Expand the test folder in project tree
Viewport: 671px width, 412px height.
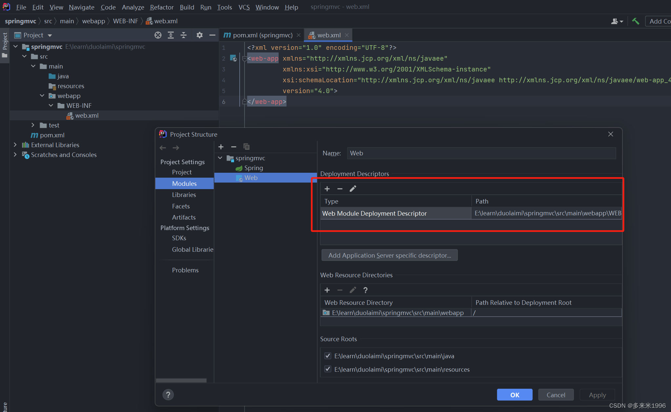[x=33, y=125]
